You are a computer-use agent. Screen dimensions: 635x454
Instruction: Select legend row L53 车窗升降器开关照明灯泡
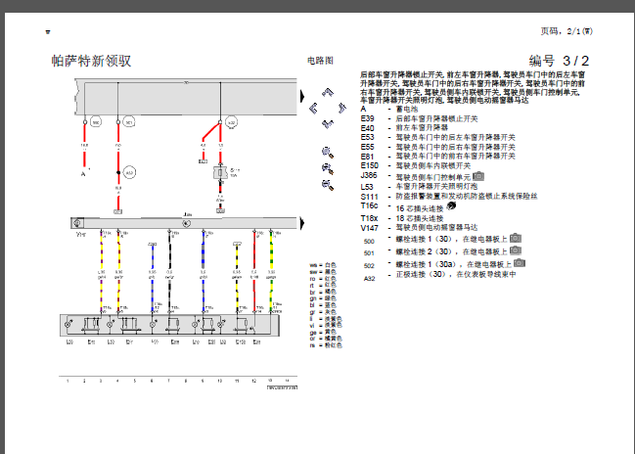tap(419, 187)
